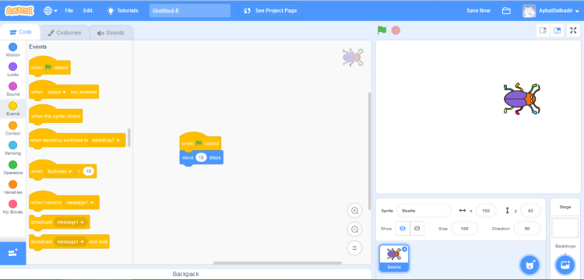Open the language globe menu
The width and height of the screenshot is (584, 280).
coord(51,11)
